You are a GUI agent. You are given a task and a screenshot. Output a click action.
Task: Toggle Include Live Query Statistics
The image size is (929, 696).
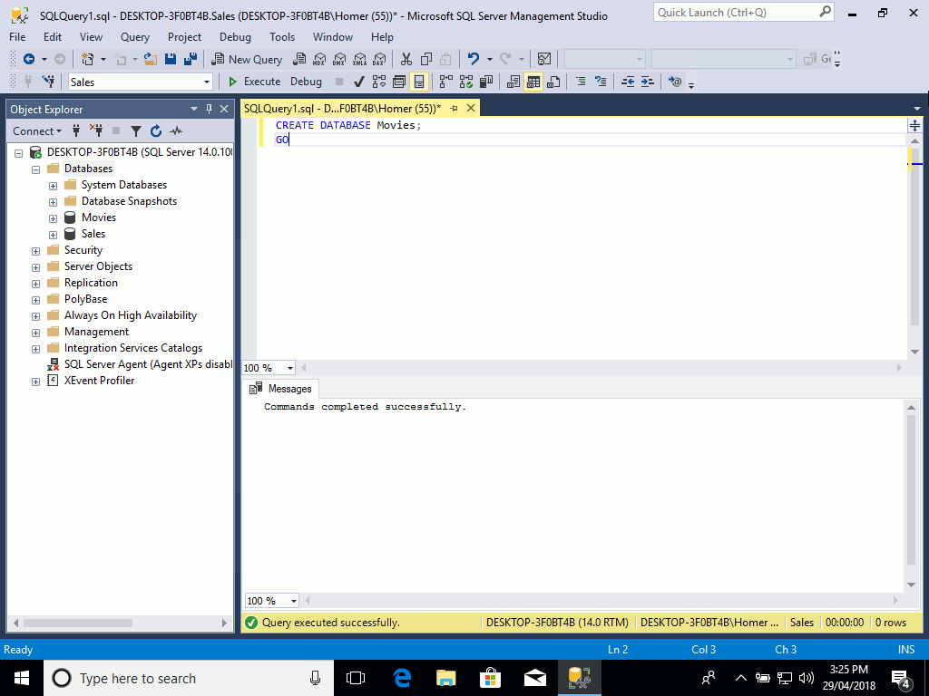tap(466, 82)
